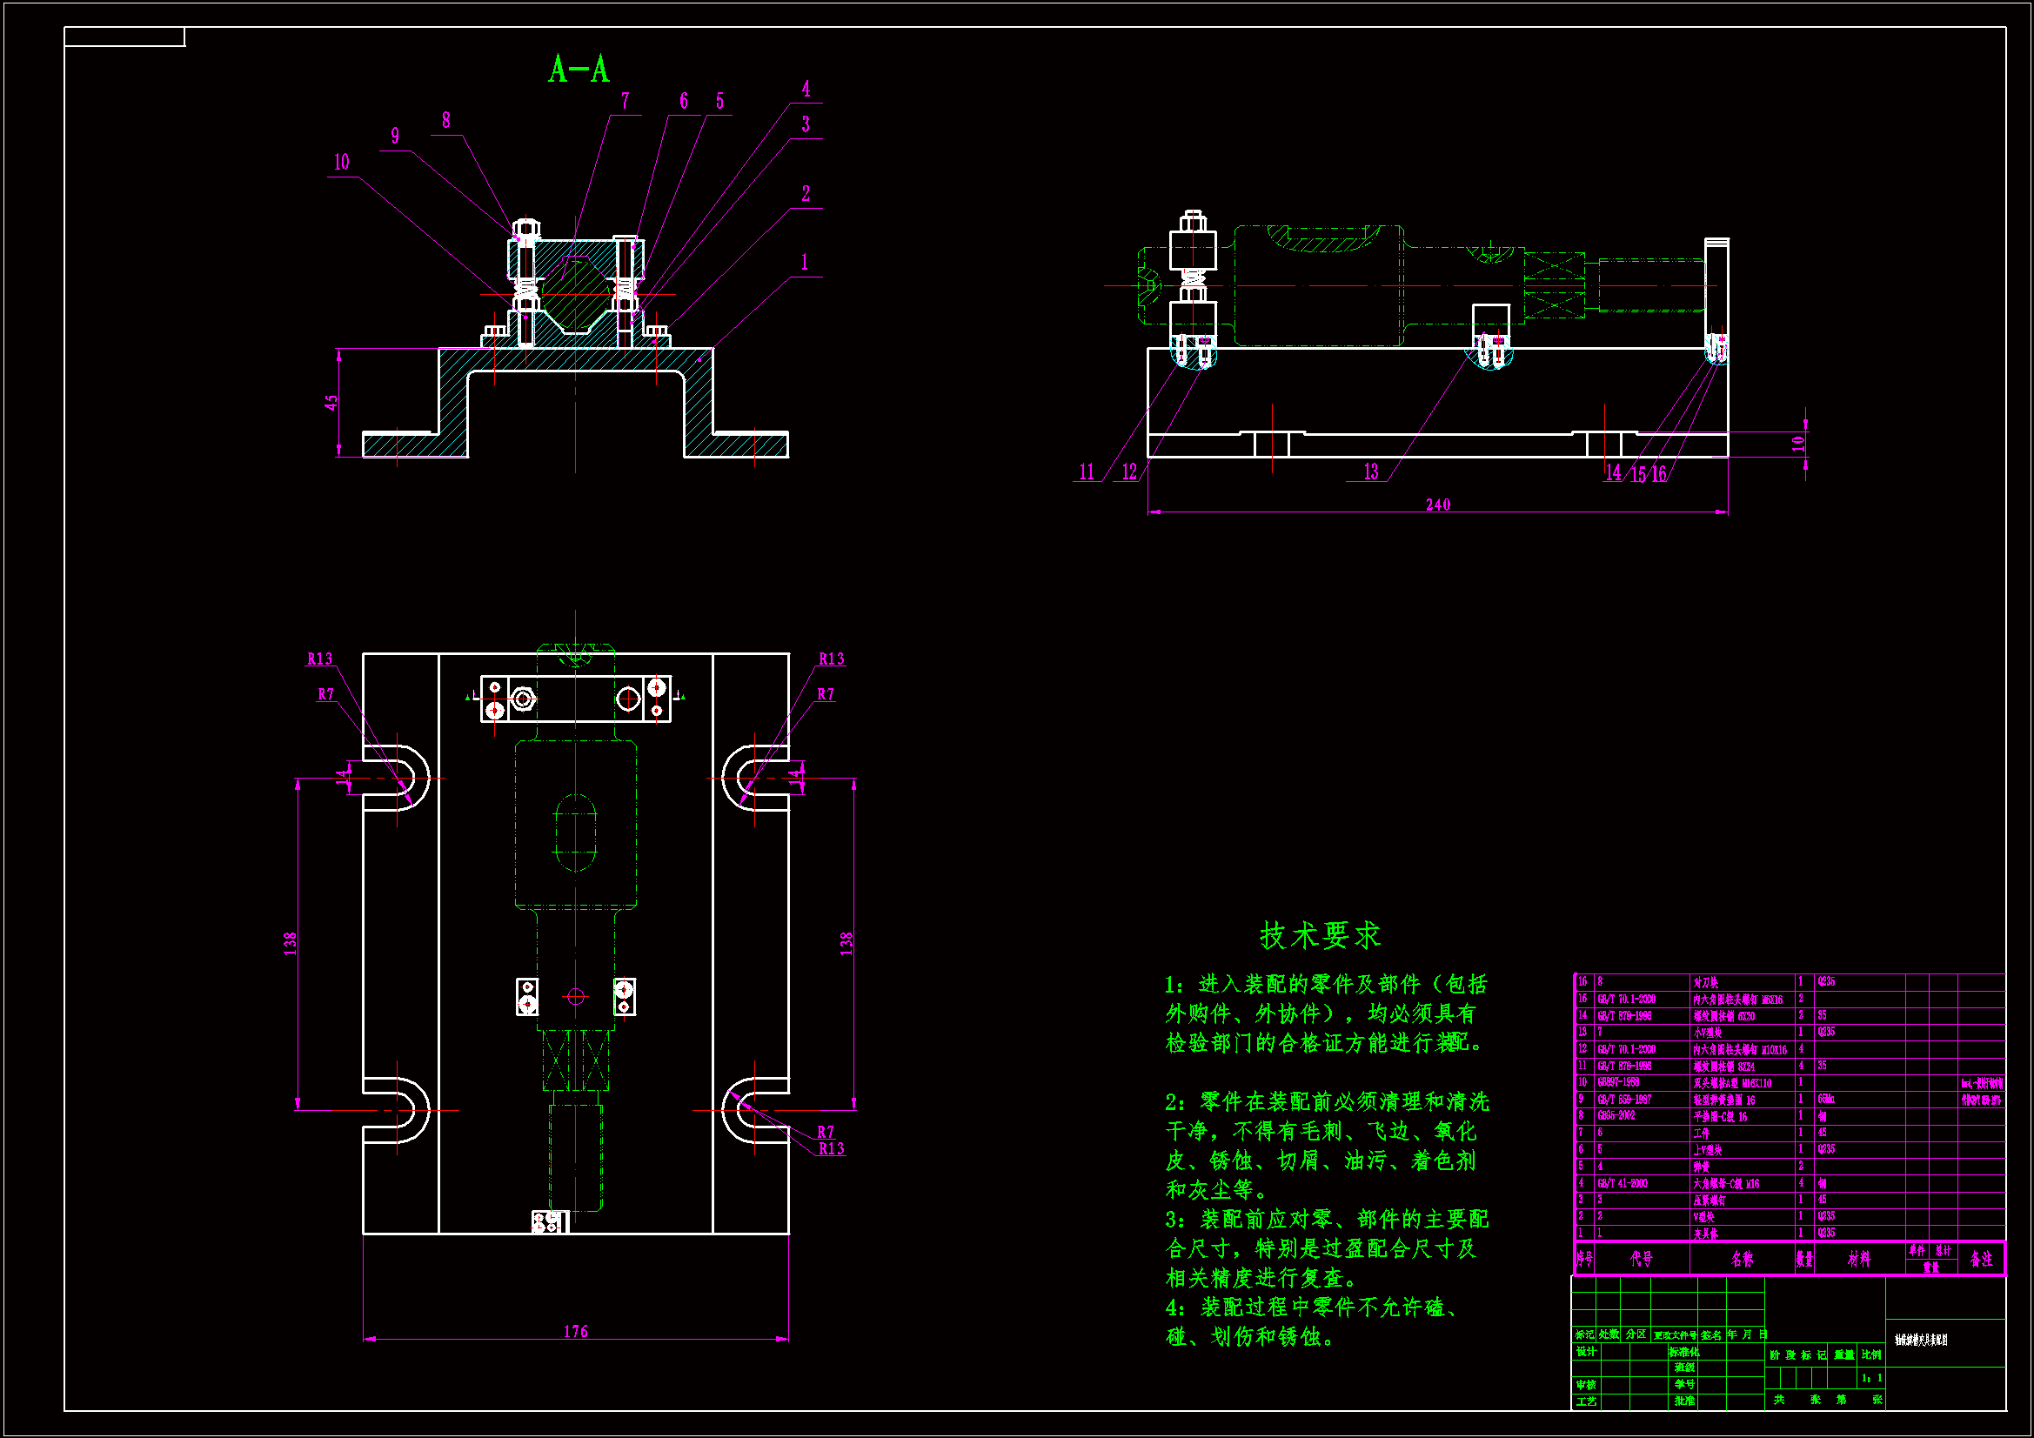Click the A-A section view title
This screenshot has height=1438, width=2034.
click(579, 69)
